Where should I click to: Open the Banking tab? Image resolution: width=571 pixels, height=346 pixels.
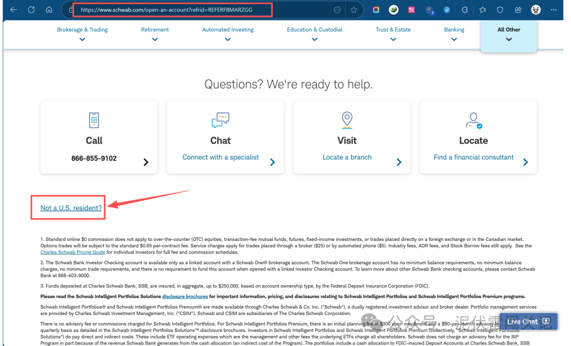coord(454,30)
